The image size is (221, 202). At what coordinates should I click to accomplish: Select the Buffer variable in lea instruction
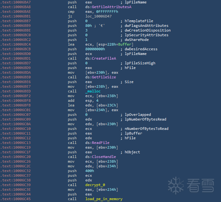click(x=125, y=44)
